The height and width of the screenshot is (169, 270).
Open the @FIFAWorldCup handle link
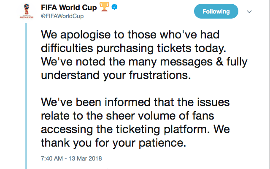click(62, 16)
